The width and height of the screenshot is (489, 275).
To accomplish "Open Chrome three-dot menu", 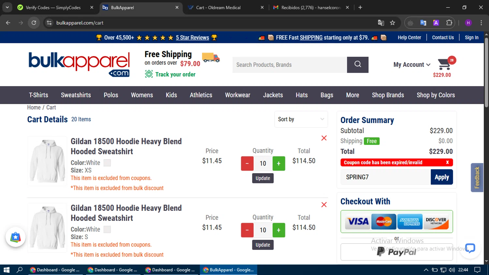I will point(481,23).
